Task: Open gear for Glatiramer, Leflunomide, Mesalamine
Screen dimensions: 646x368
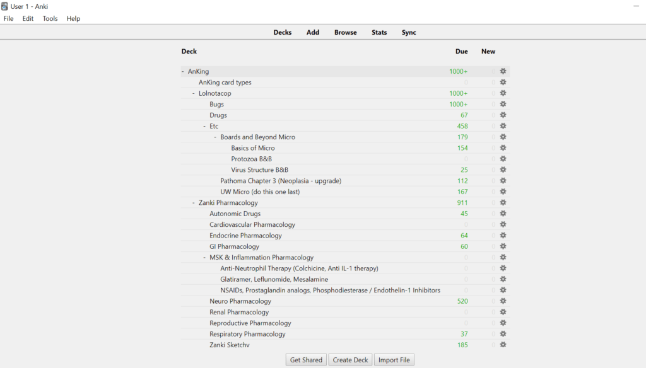Action: coord(503,279)
